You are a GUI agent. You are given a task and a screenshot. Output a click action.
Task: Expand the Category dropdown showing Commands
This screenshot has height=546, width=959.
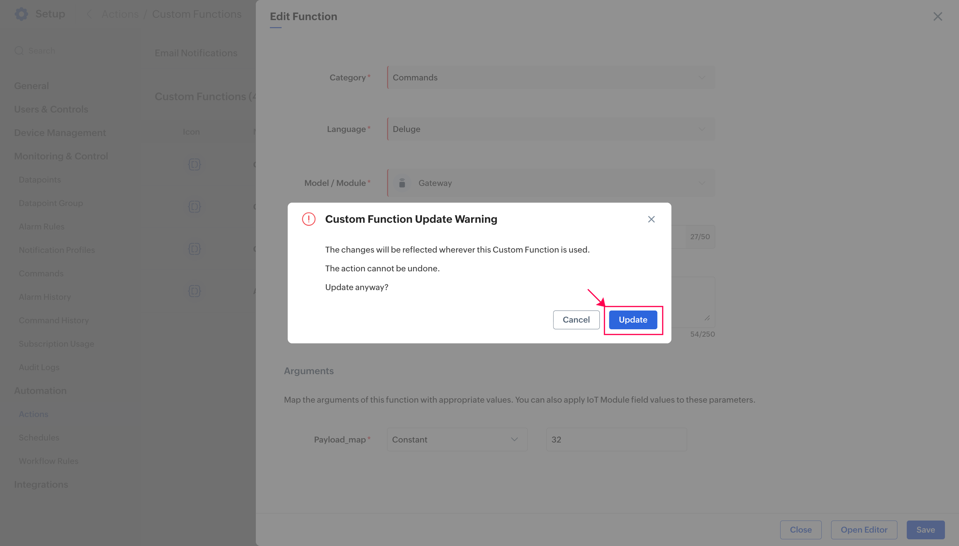pyautogui.click(x=551, y=78)
